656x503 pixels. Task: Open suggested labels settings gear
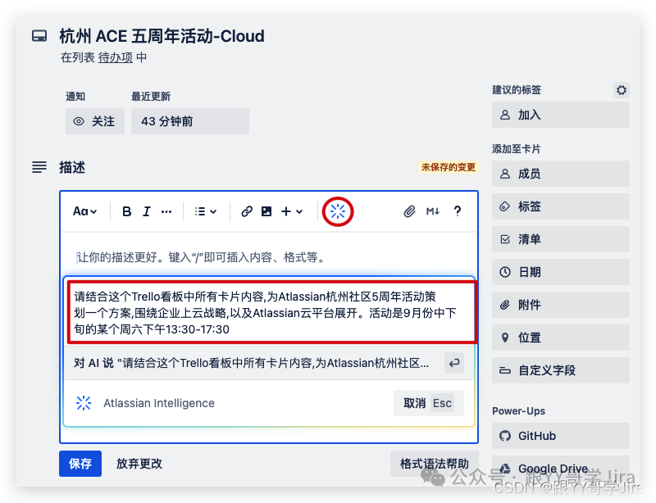pyautogui.click(x=622, y=90)
